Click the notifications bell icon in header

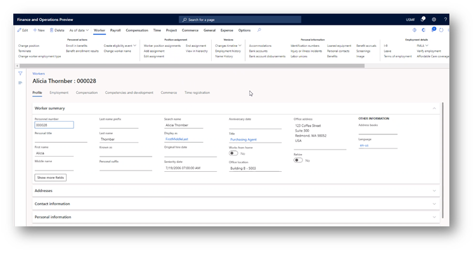click(423, 19)
